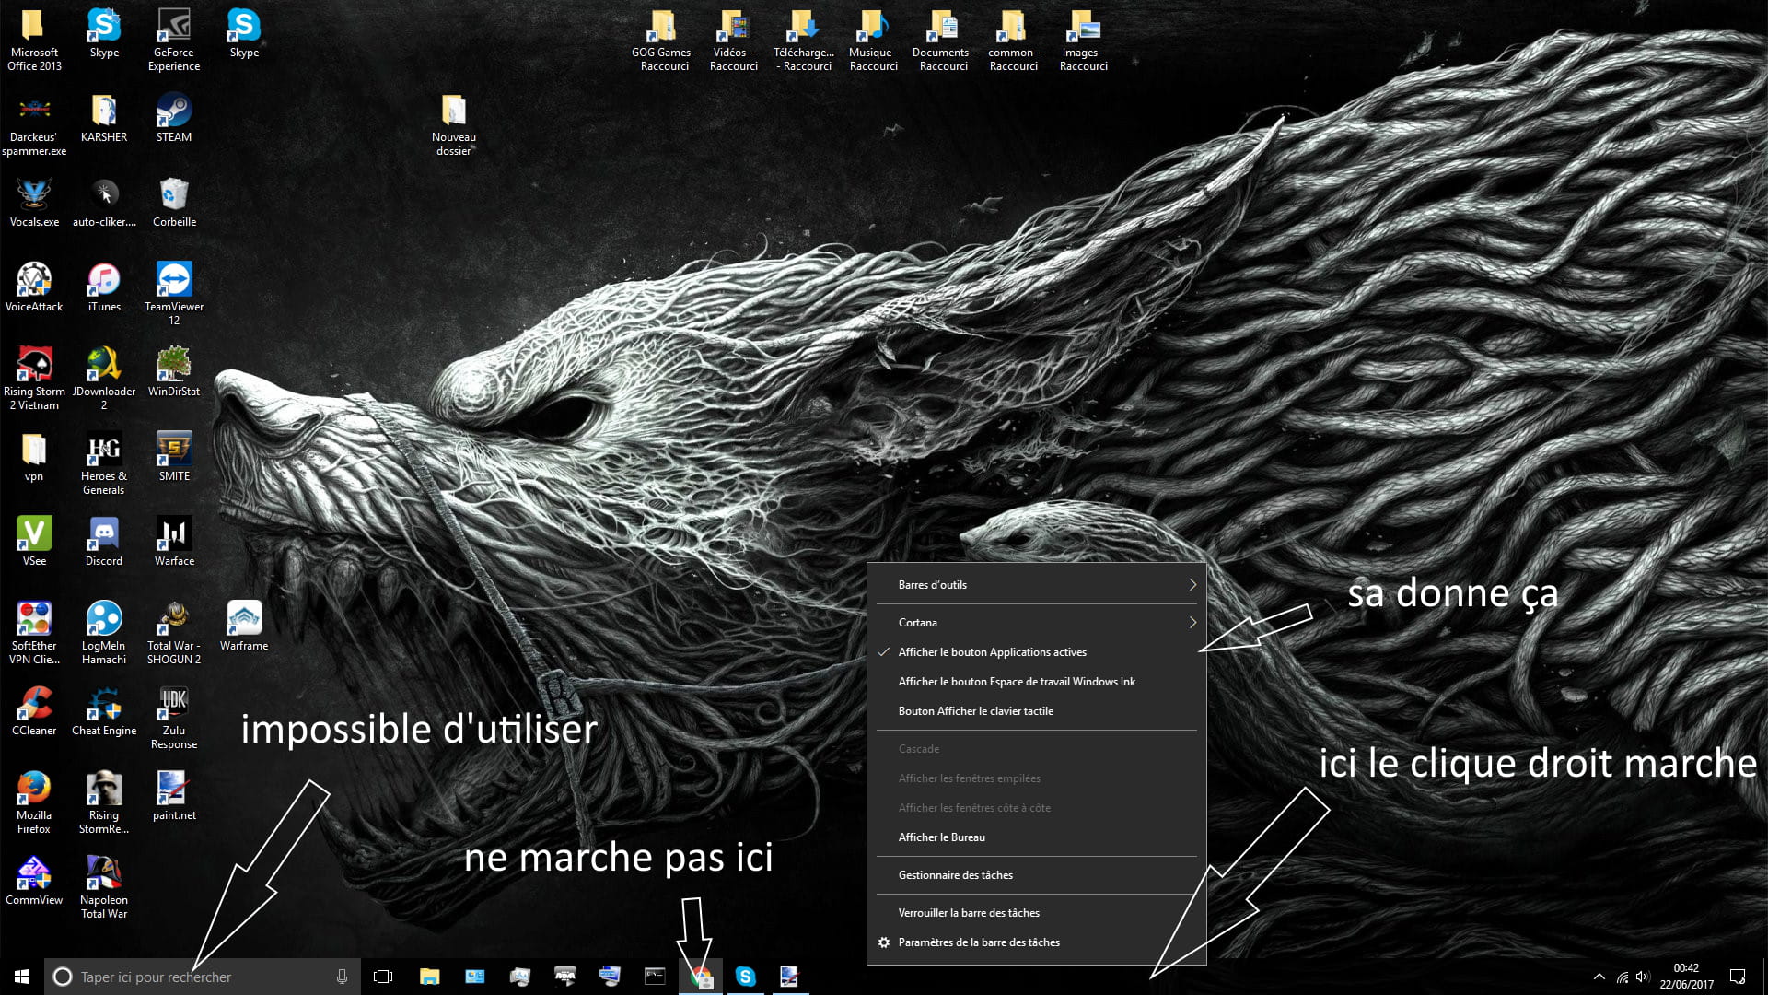Launch GeForce Experience from the desktop
The height and width of the screenshot is (995, 1768).
pyautogui.click(x=174, y=41)
